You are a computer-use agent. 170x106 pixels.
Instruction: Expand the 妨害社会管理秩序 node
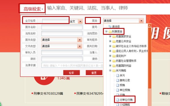[x=110, y=61]
